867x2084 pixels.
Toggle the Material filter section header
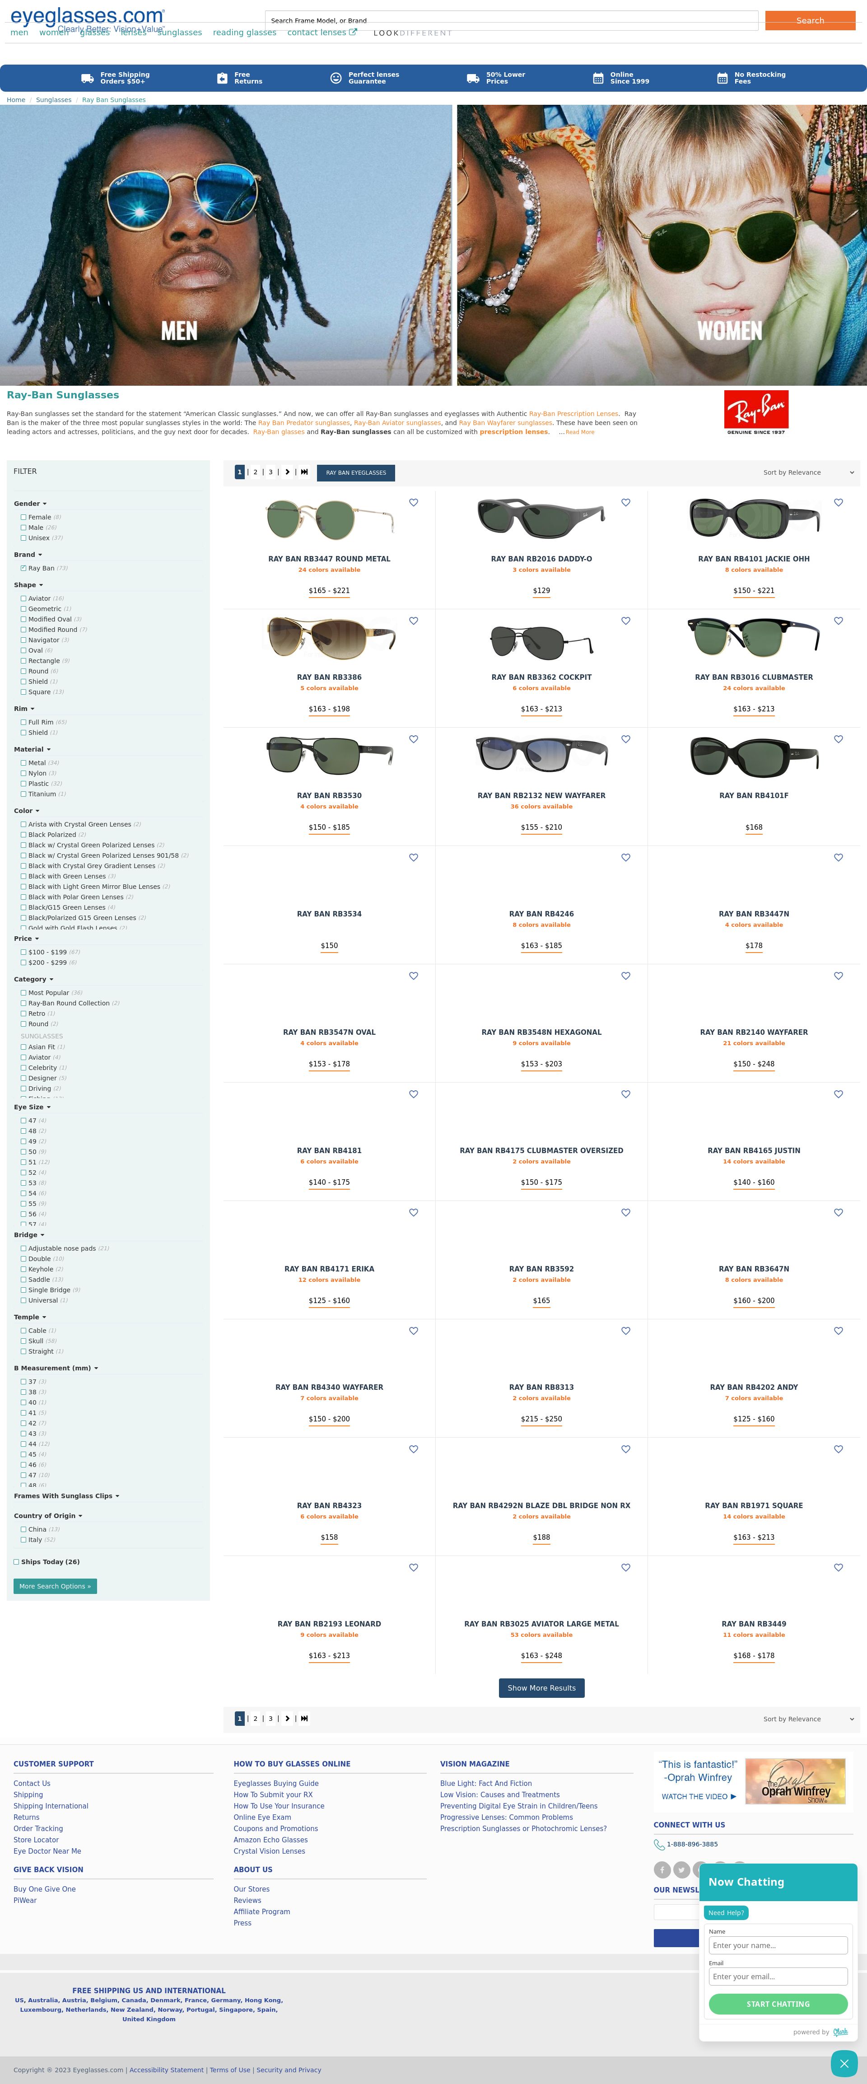point(33,749)
